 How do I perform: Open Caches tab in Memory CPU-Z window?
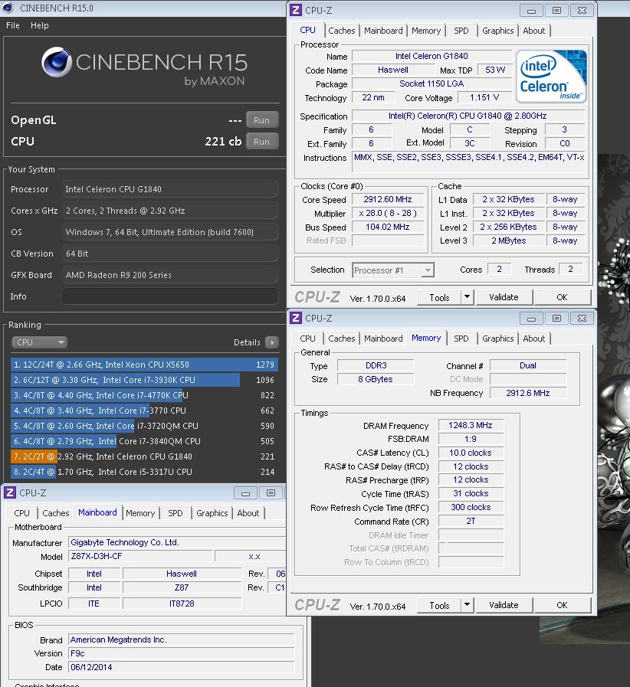coord(342,339)
